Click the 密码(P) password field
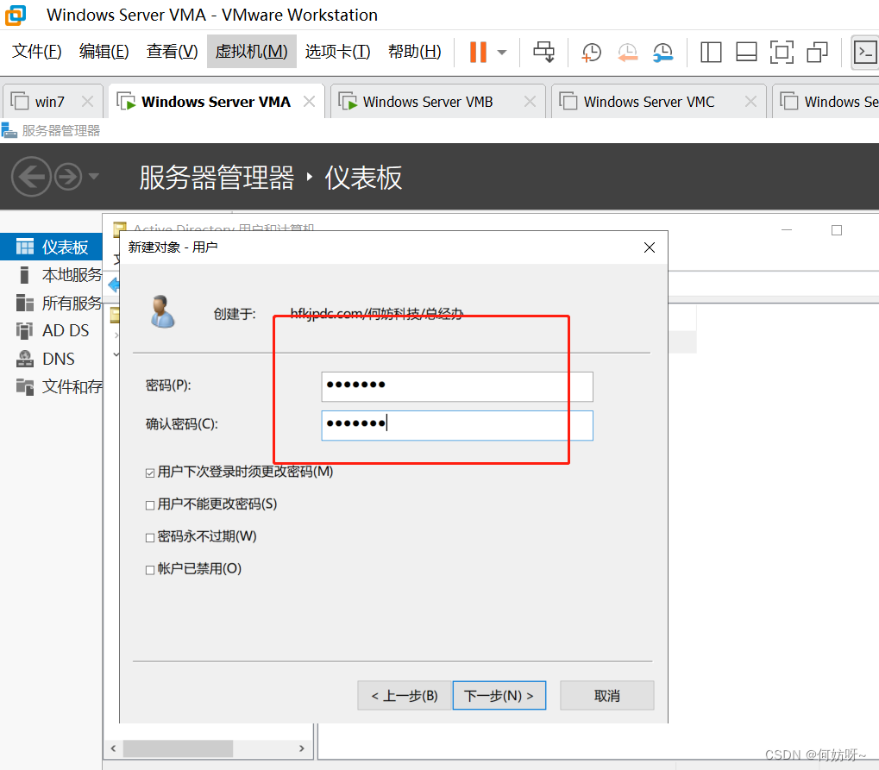Screen dimensions: 879x770 pos(457,386)
